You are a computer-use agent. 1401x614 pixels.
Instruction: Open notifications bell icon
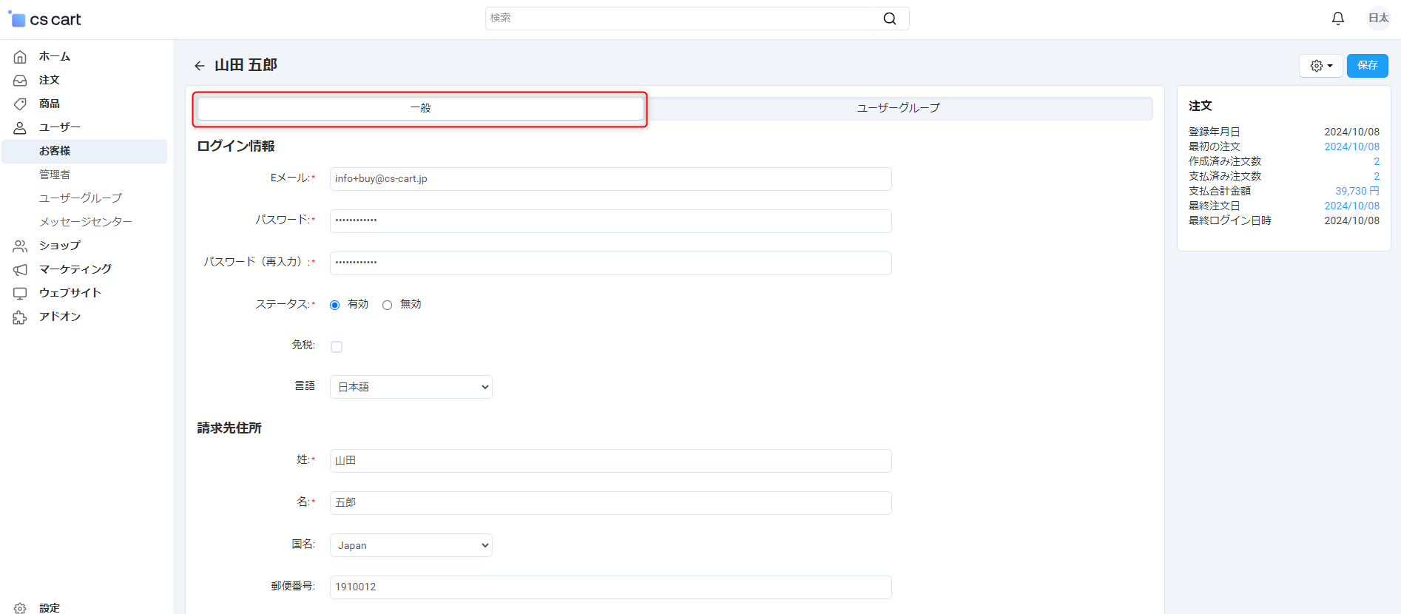point(1337,18)
